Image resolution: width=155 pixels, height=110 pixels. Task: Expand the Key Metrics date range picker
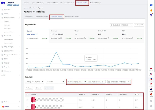point(121,25)
